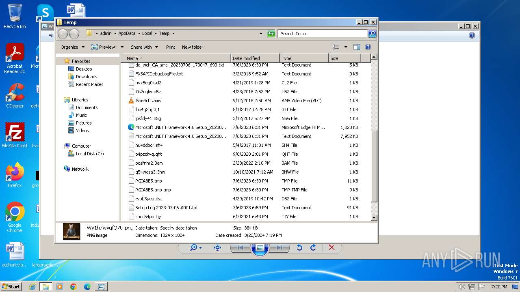Open the Photo Viewer zoom dropdown arrow

pyautogui.click(x=201, y=247)
